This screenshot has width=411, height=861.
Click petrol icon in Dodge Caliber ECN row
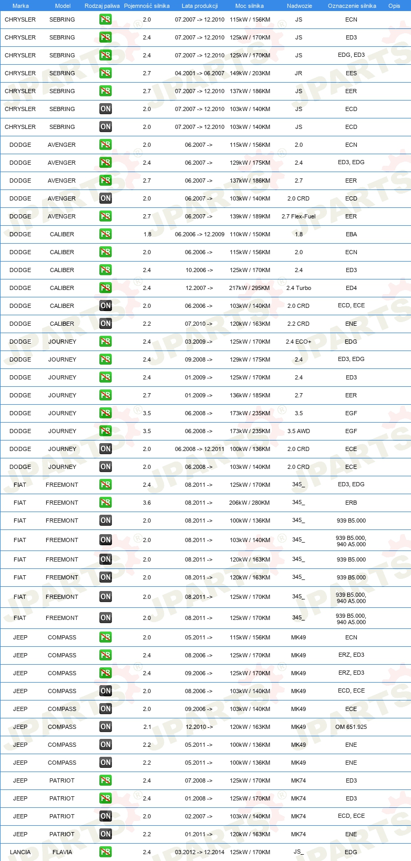point(106,252)
